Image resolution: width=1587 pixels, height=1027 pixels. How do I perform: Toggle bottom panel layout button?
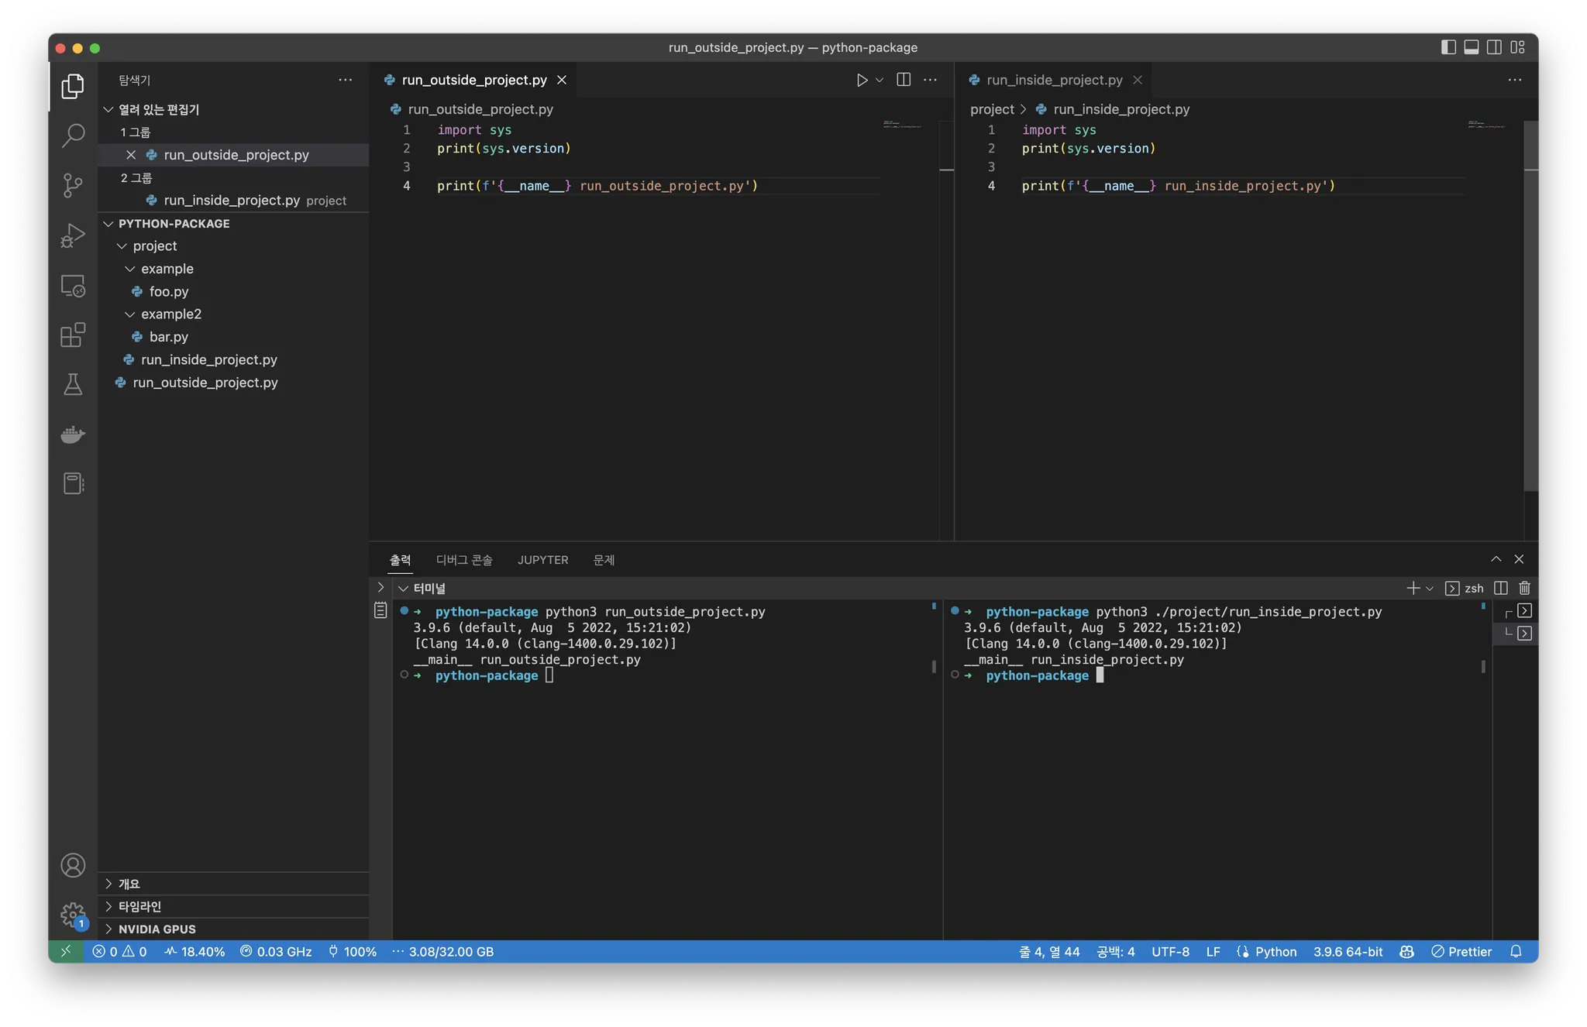point(1471,47)
